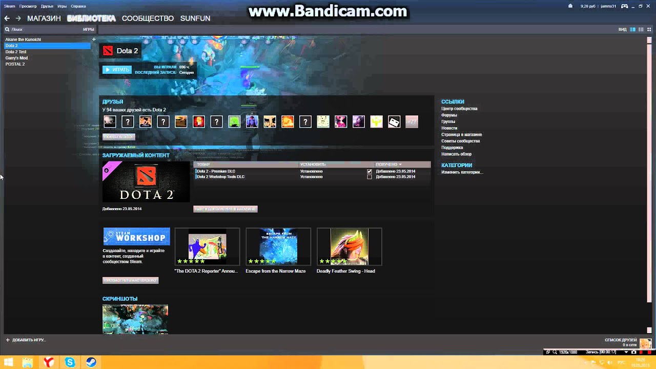Click the Dota 2 logo icon in header
This screenshot has height=369, width=656.
pos(108,51)
